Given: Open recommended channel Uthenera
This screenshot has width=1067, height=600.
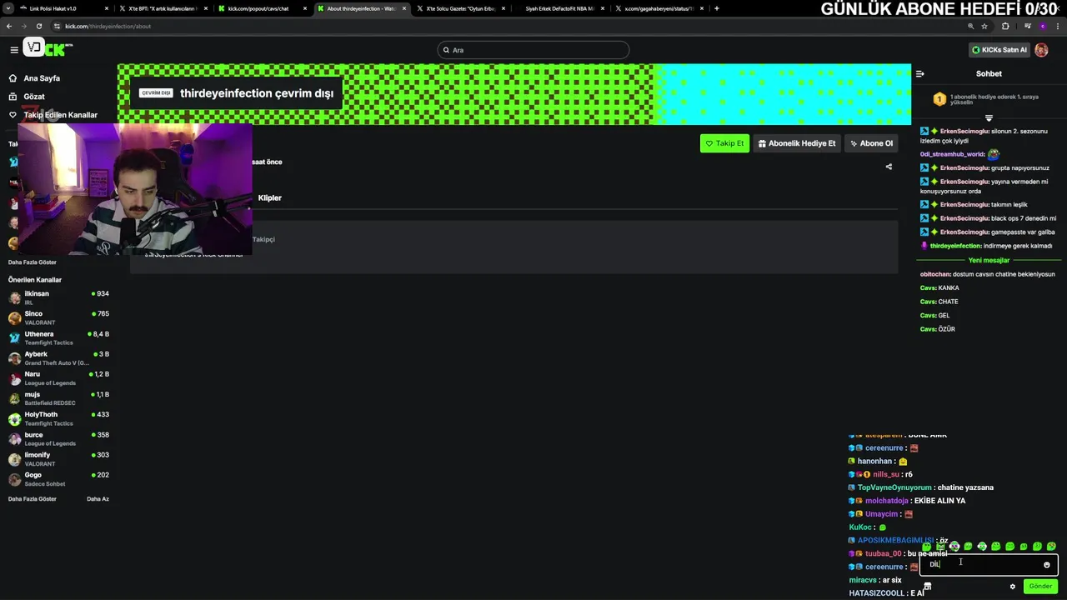Looking at the screenshot, I should coord(58,337).
